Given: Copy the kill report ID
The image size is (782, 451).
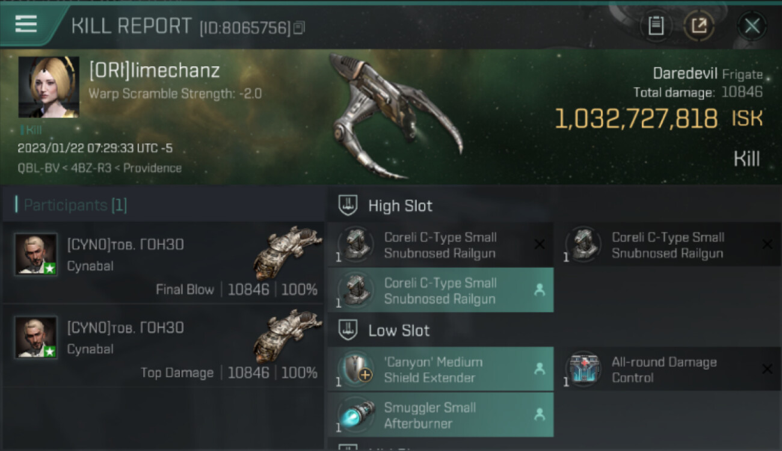Looking at the screenshot, I should click(300, 28).
